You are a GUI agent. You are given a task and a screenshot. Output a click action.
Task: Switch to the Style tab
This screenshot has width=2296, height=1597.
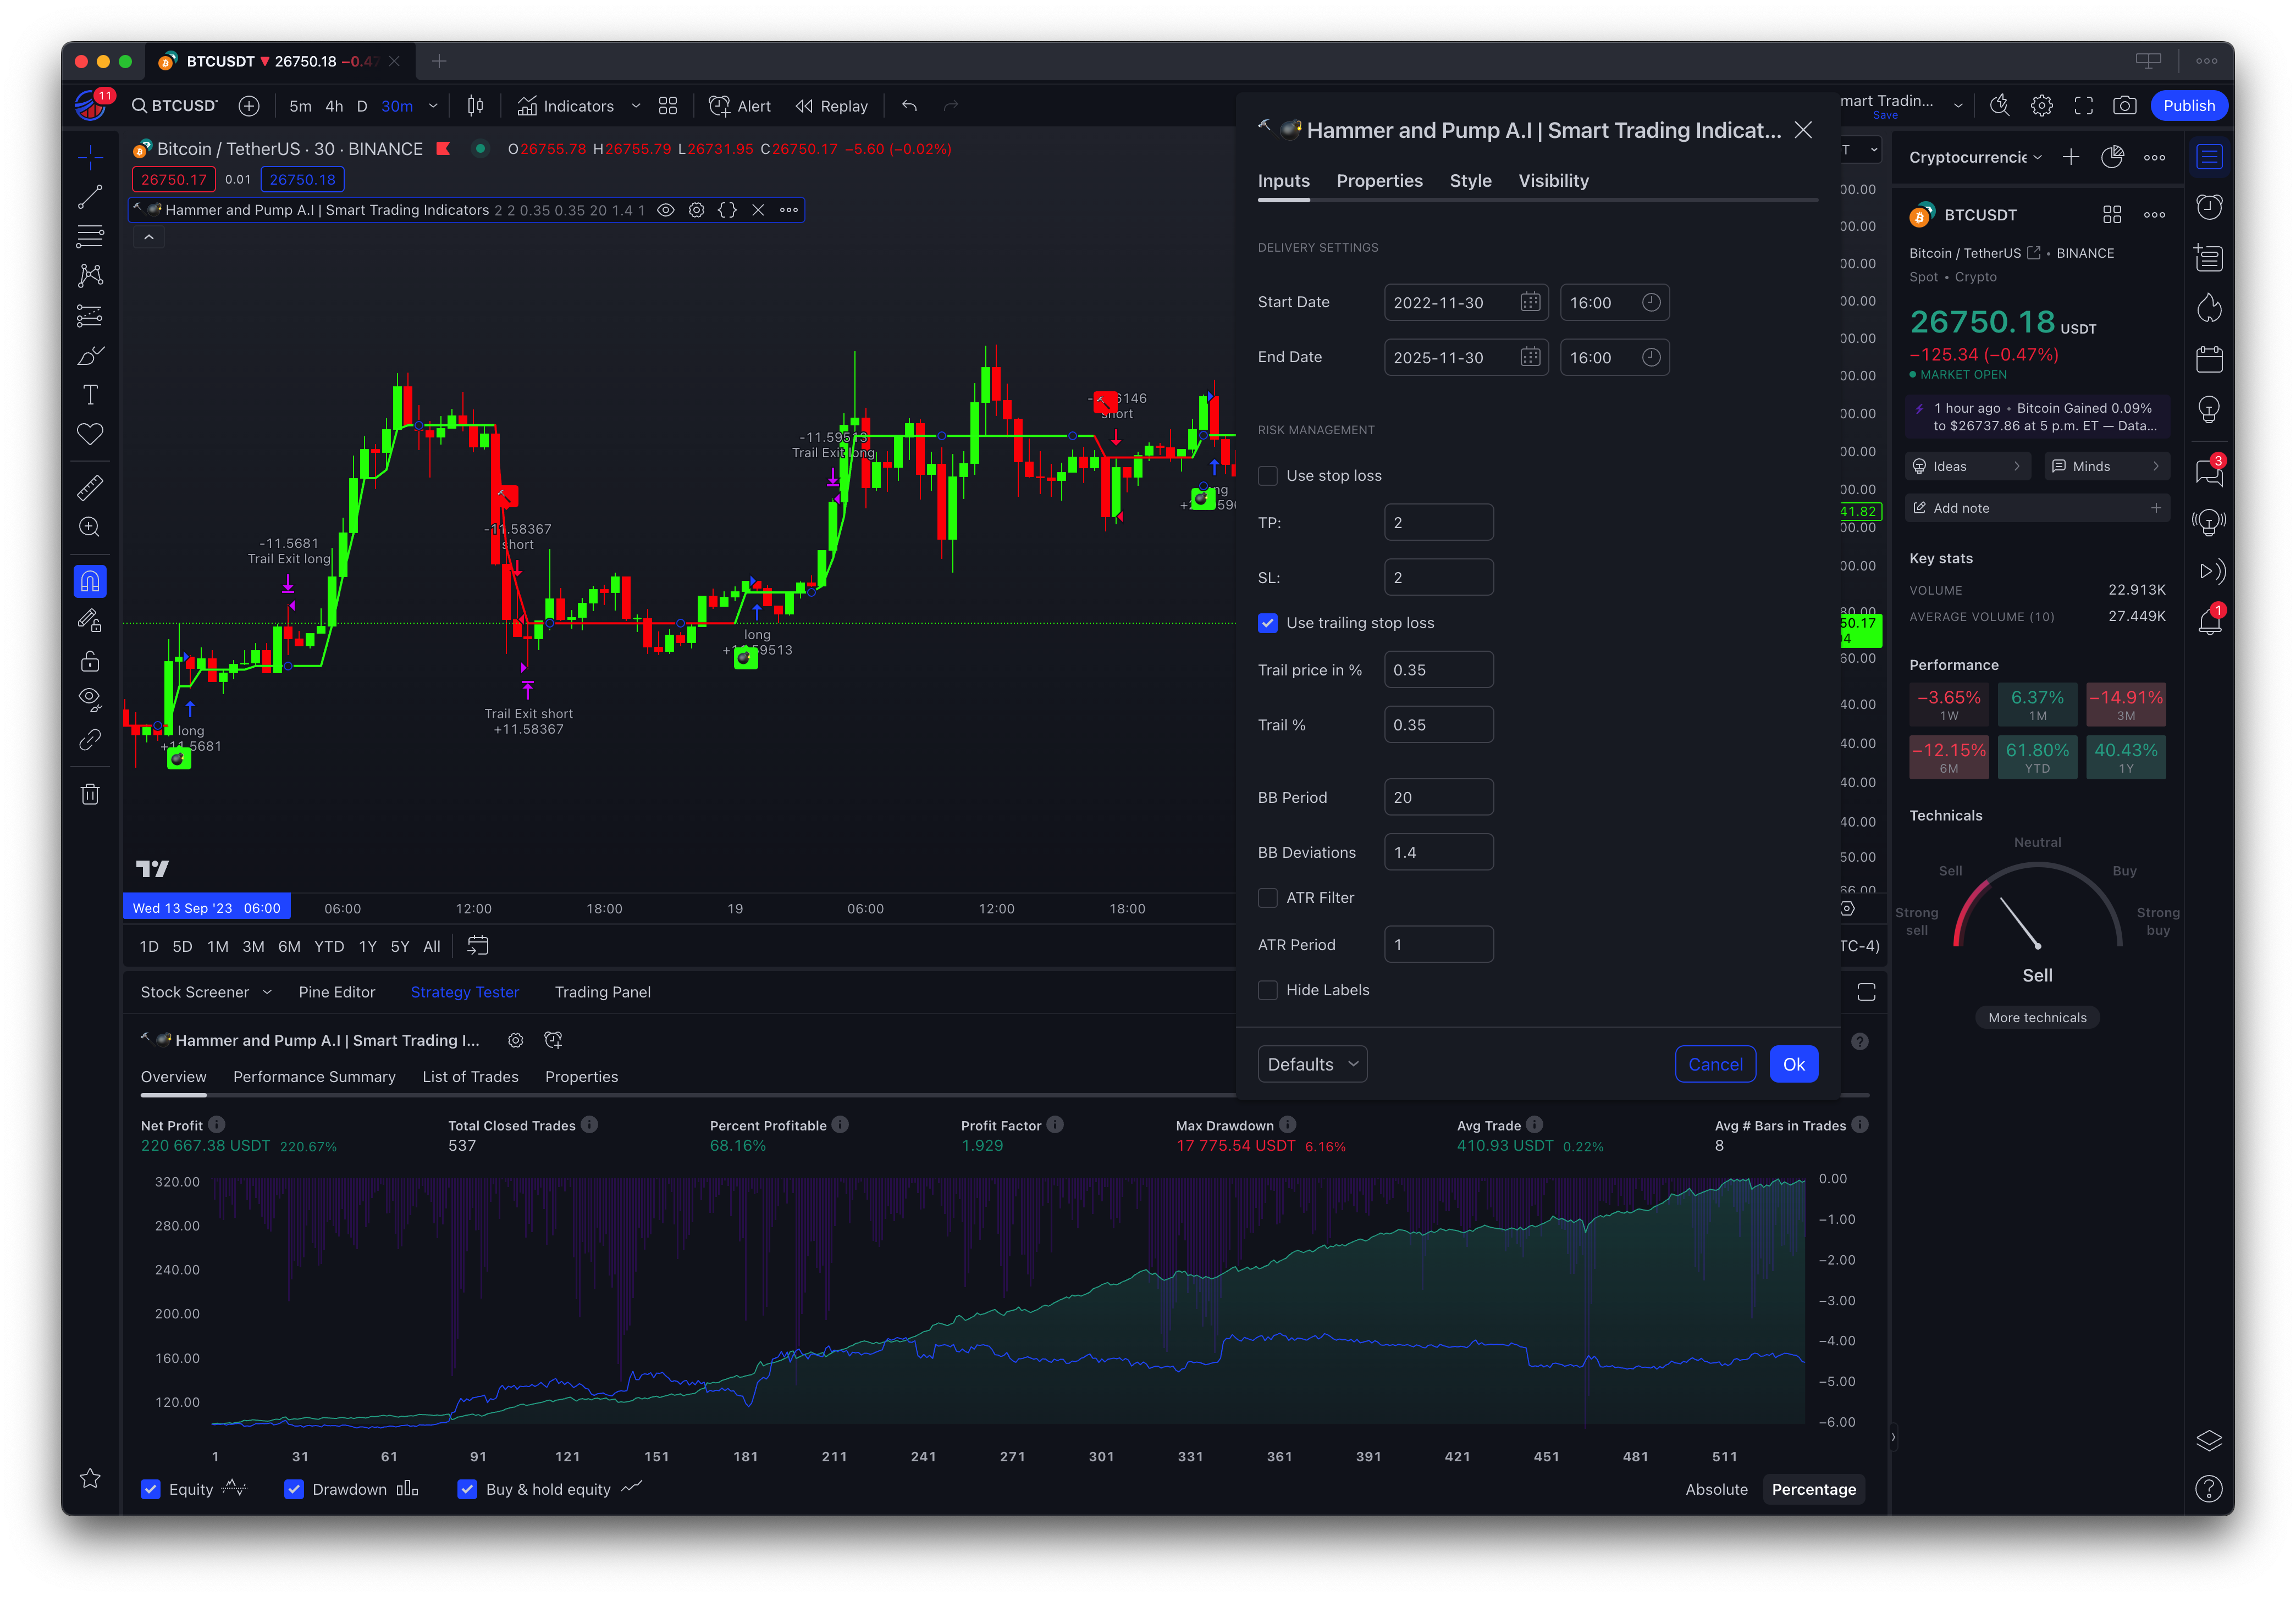click(x=1470, y=181)
